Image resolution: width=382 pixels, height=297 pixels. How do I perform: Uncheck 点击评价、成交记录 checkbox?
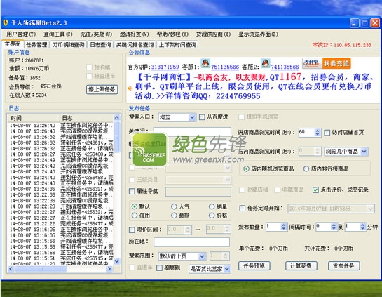[x=315, y=190]
